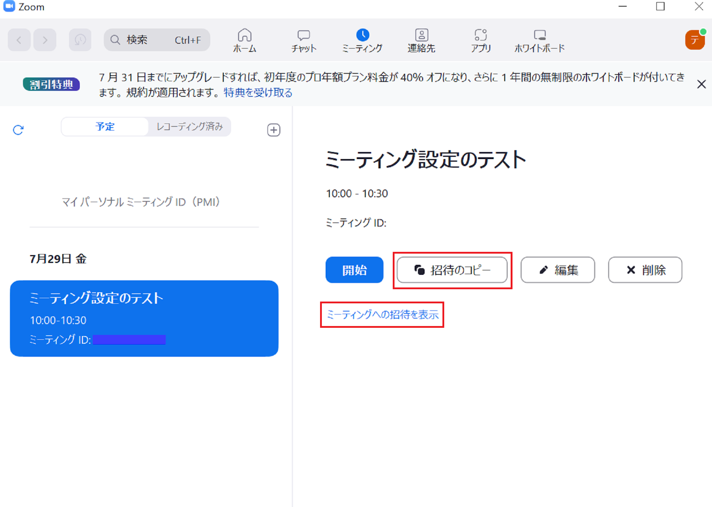The width and height of the screenshot is (712, 507).
Task: Open the Apps (アプリ) icon
Action: (480, 35)
